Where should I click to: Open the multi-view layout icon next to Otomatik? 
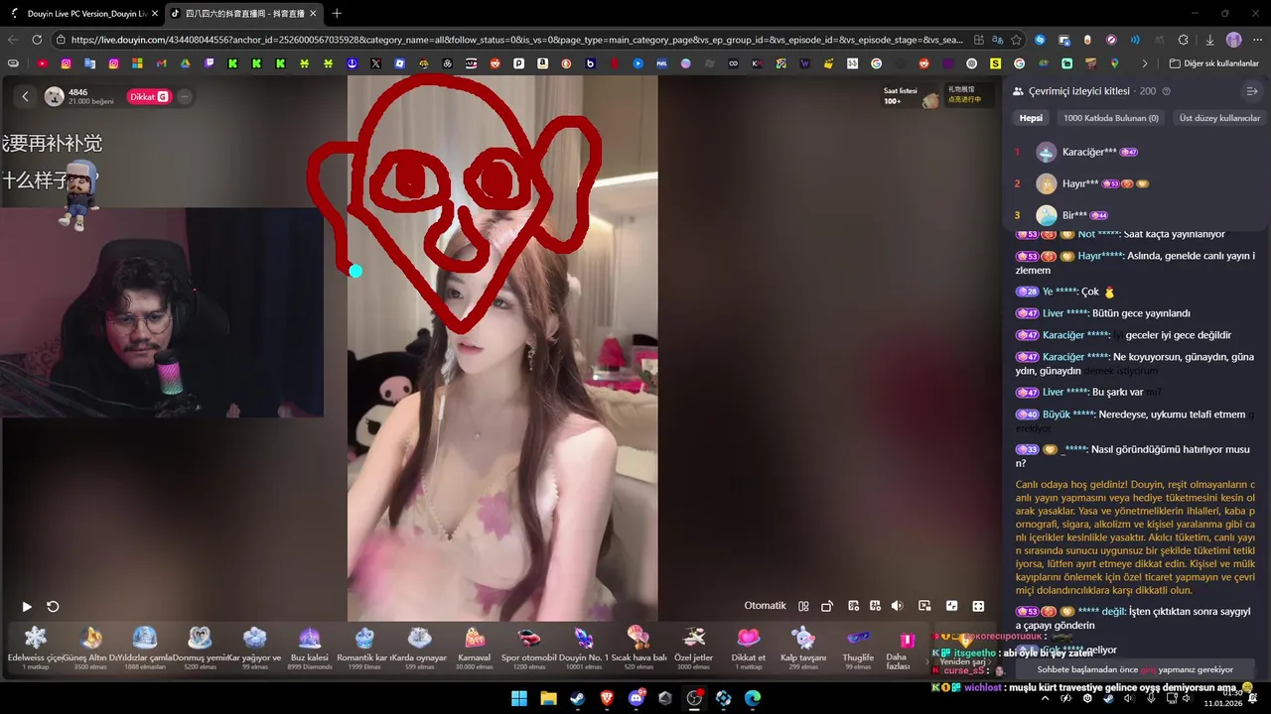[x=803, y=606]
